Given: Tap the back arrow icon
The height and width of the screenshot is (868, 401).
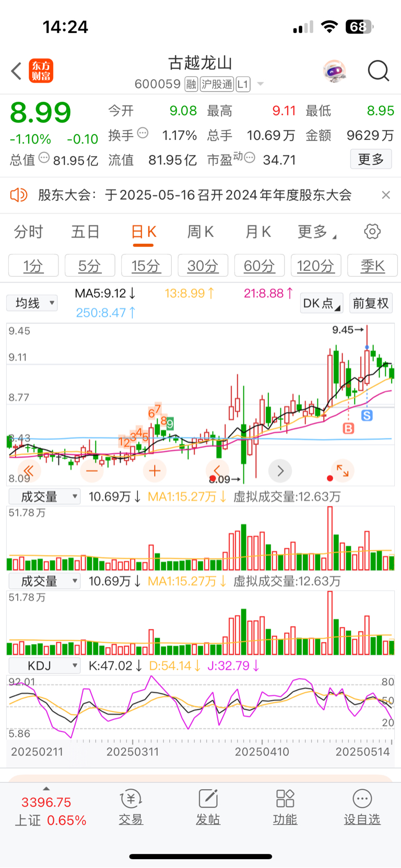Looking at the screenshot, I should point(17,71).
